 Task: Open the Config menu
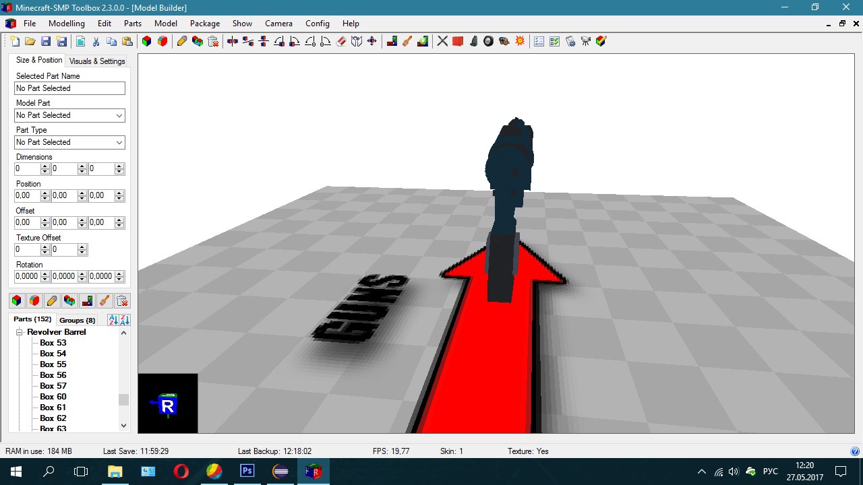tap(318, 24)
